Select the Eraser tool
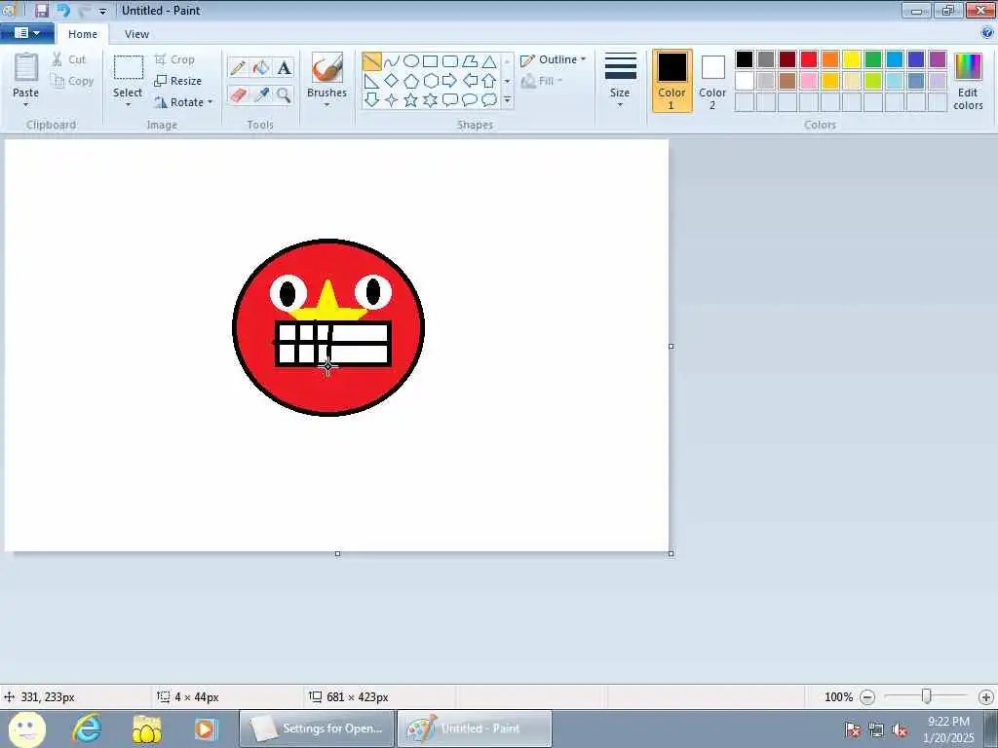Image resolution: width=998 pixels, height=748 pixels. click(x=238, y=95)
